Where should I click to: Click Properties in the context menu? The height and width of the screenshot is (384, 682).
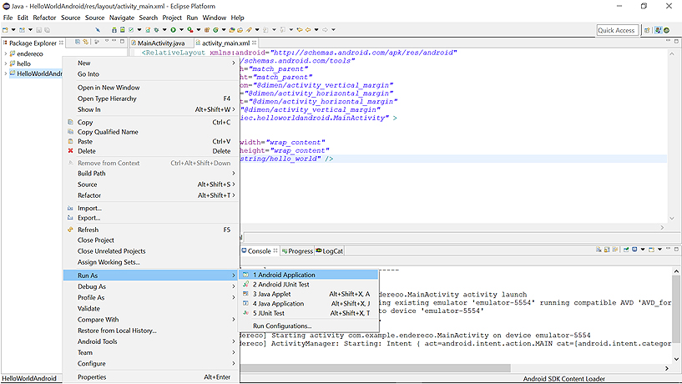[92, 376]
